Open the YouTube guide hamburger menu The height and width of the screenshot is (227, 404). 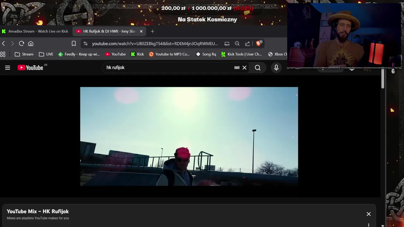[x=8, y=67]
